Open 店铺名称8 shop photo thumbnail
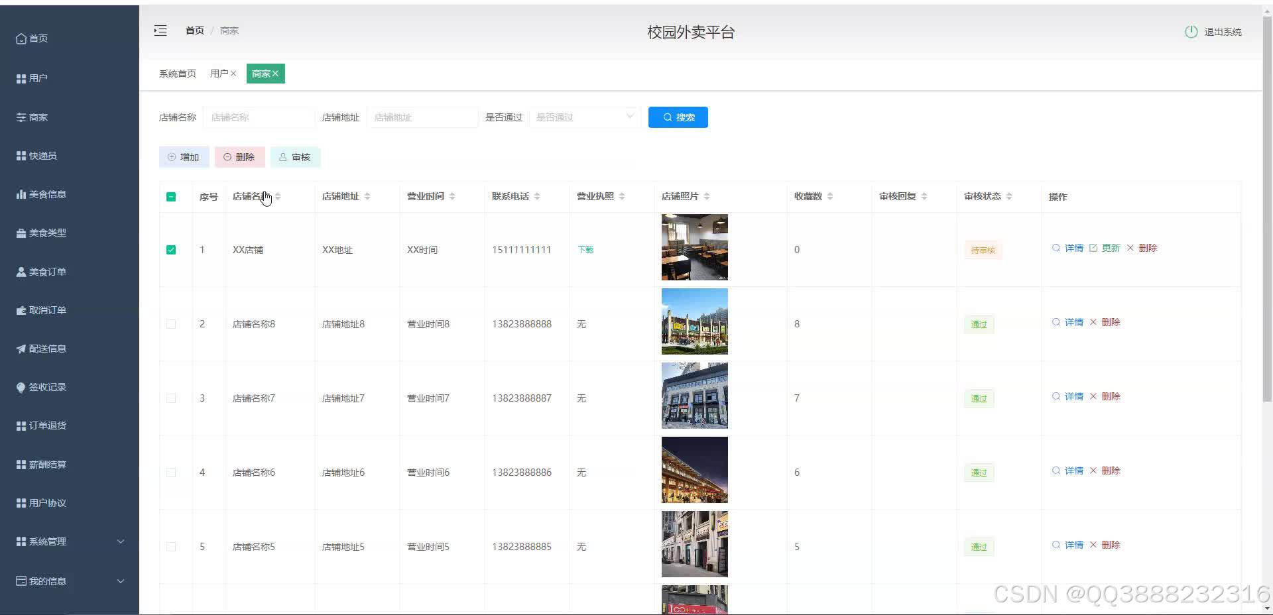Image resolution: width=1273 pixels, height=615 pixels. (x=694, y=321)
